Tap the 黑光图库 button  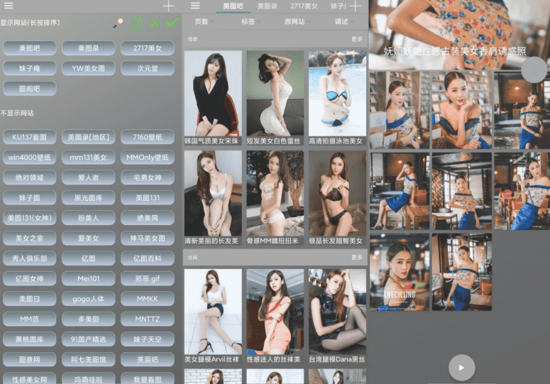89,198
